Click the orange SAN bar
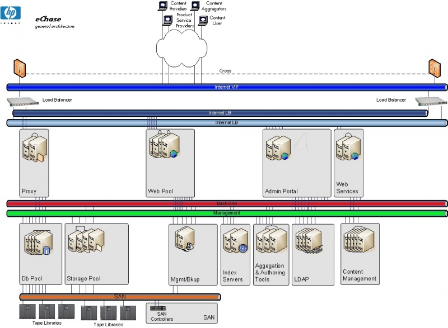448x328 pixels. pos(120,297)
